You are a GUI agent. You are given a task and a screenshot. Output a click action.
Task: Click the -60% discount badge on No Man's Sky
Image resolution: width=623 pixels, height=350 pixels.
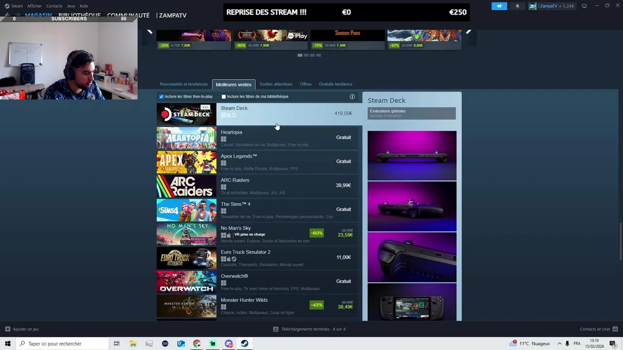pos(317,233)
